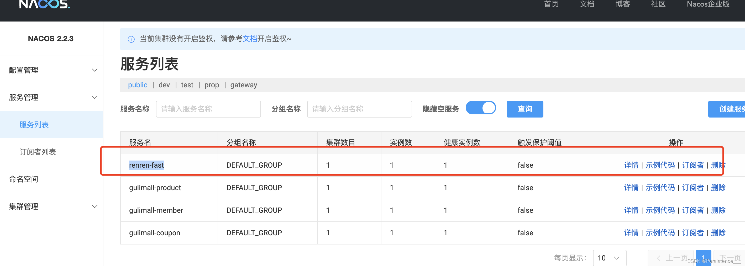745x266 pixels.
Task: Switch to the dev namespace tab
Action: [164, 85]
